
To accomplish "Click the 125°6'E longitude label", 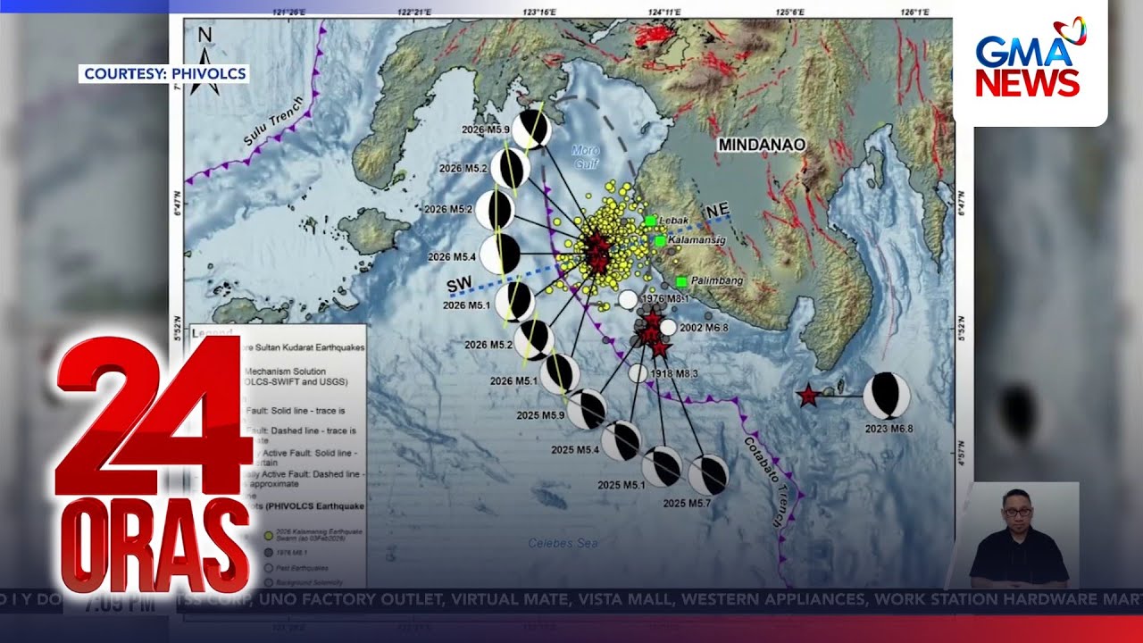I will click(x=791, y=13).
